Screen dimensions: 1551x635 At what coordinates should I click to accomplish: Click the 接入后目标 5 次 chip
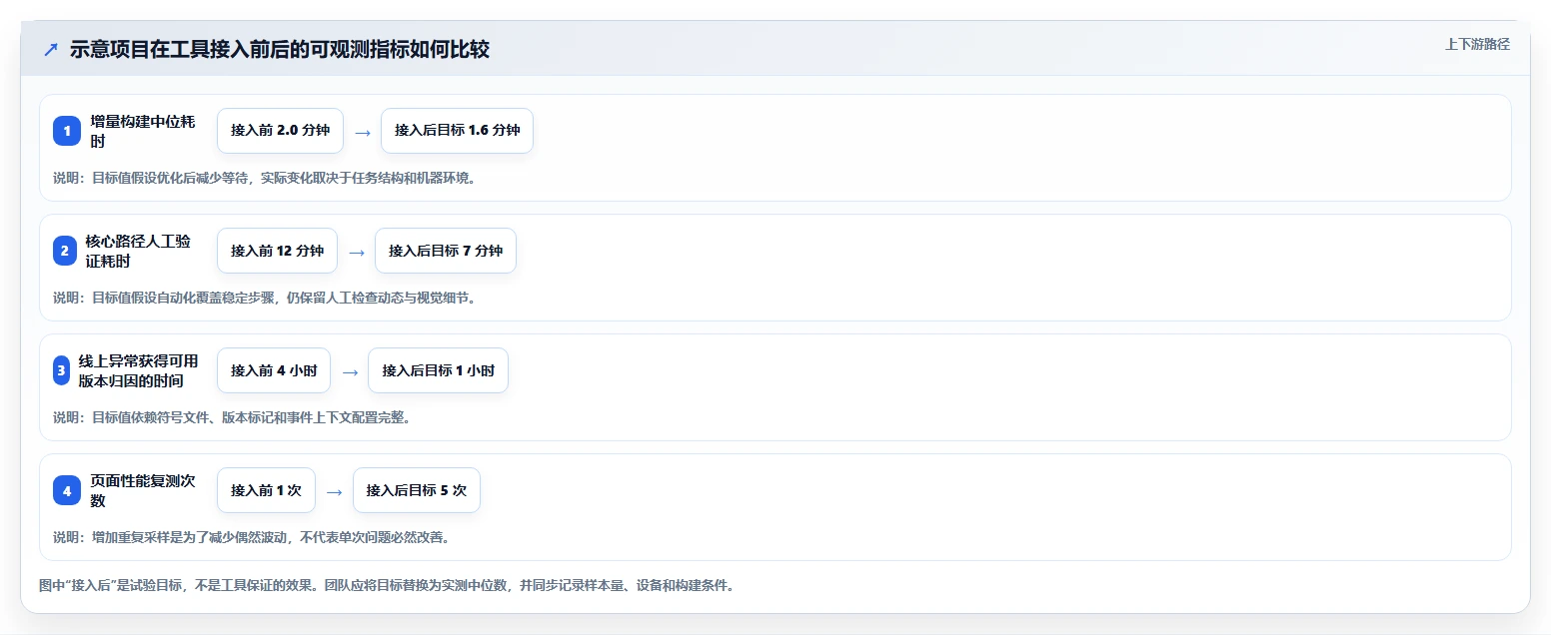pos(417,490)
